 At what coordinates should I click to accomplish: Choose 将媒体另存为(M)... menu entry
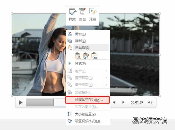click(87, 100)
